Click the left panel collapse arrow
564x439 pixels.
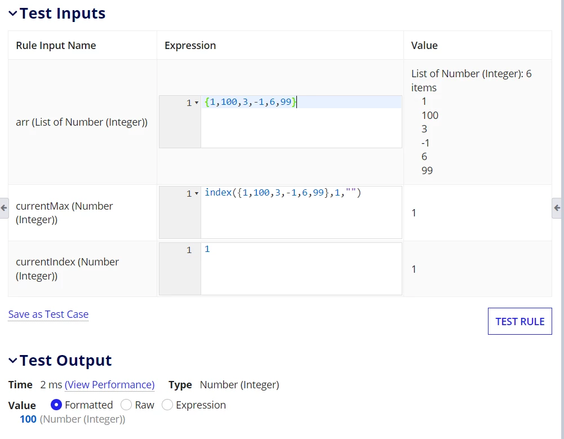pos(4,208)
